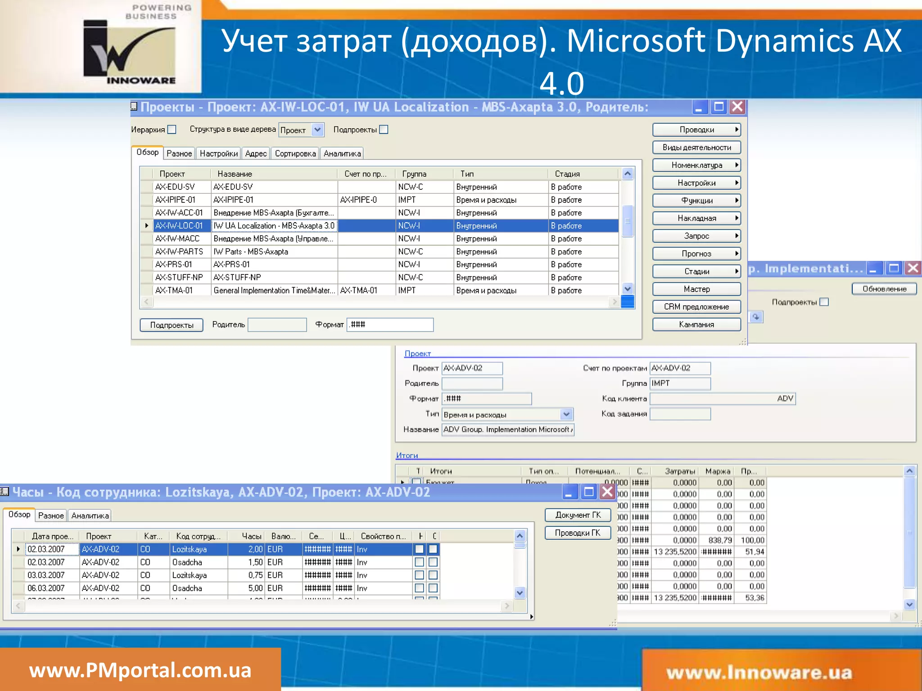This screenshot has width=922, height=691.
Task: Check the Иерархия checkbox
Action: (x=172, y=130)
